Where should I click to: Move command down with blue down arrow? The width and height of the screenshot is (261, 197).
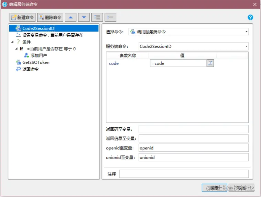tap(84, 17)
